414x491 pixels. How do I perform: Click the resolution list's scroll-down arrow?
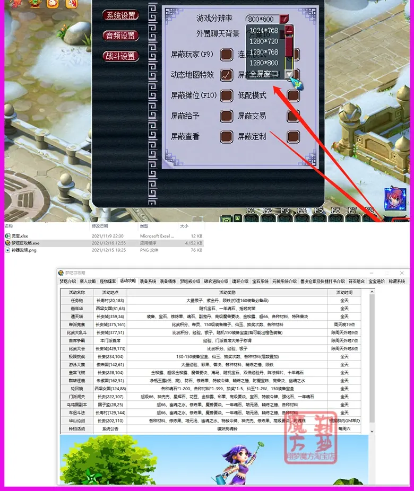coord(289,75)
